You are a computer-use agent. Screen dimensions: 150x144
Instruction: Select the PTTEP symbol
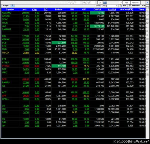[5, 62]
